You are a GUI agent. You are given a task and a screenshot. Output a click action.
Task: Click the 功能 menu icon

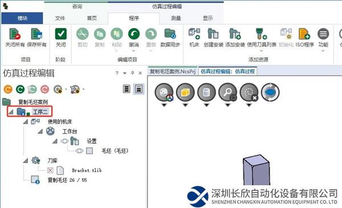[x=323, y=34]
